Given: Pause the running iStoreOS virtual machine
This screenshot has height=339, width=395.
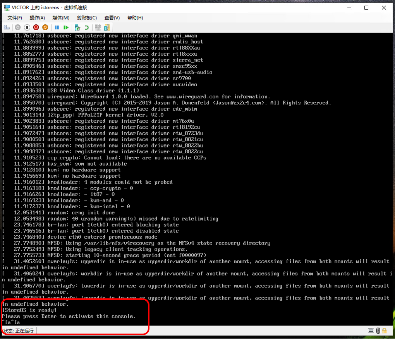Looking at the screenshot, I should click(x=57, y=27).
